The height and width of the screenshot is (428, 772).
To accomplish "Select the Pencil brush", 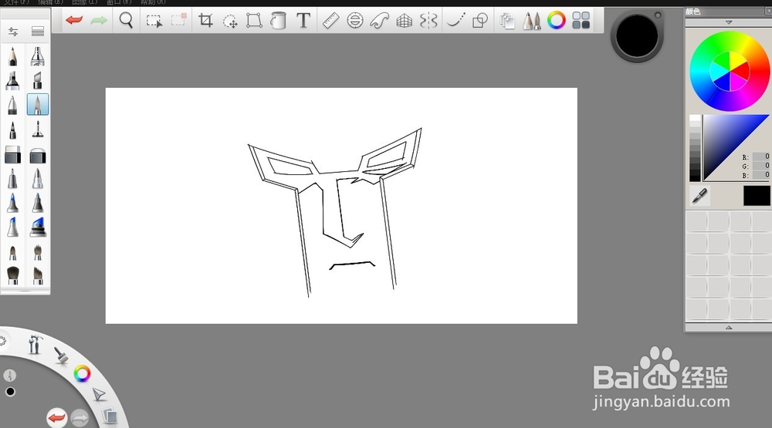I will (13, 56).
